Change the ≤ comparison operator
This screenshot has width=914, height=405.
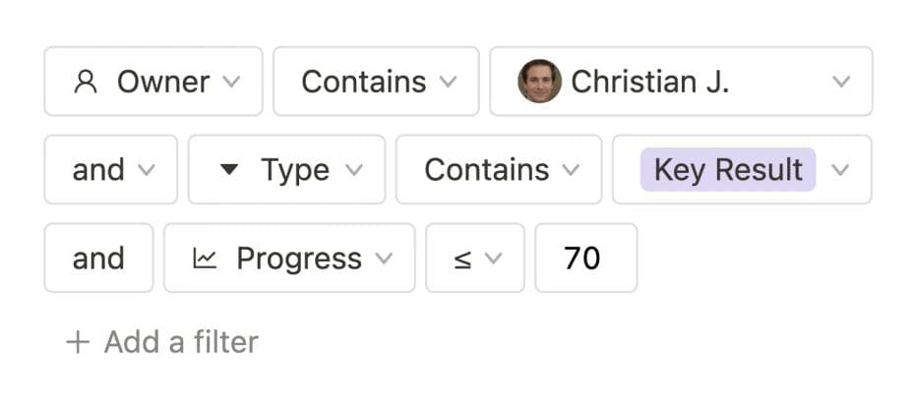click(x=475, y=259)
